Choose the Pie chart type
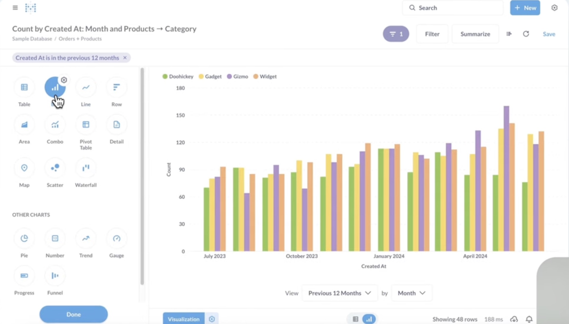The image size is (569, 324). point(24,238)
